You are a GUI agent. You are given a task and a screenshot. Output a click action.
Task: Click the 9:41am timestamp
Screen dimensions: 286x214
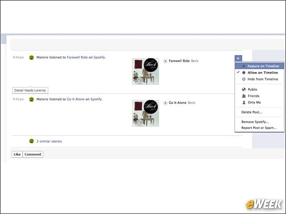tap(18, 99)
